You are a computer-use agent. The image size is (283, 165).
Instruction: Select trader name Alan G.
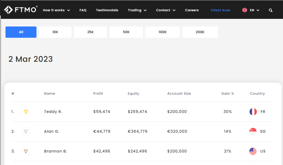pyautogui.click(x=52, y=132)
